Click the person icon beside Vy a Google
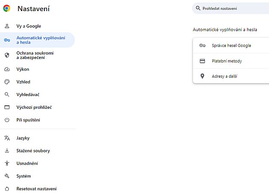 pos(7,26)
